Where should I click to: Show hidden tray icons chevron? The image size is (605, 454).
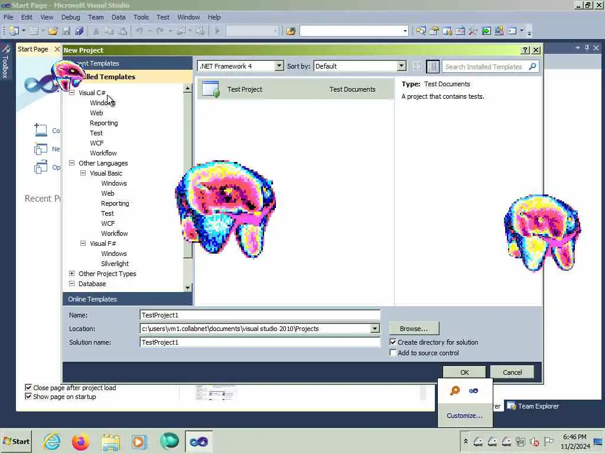tap(466, 441)
